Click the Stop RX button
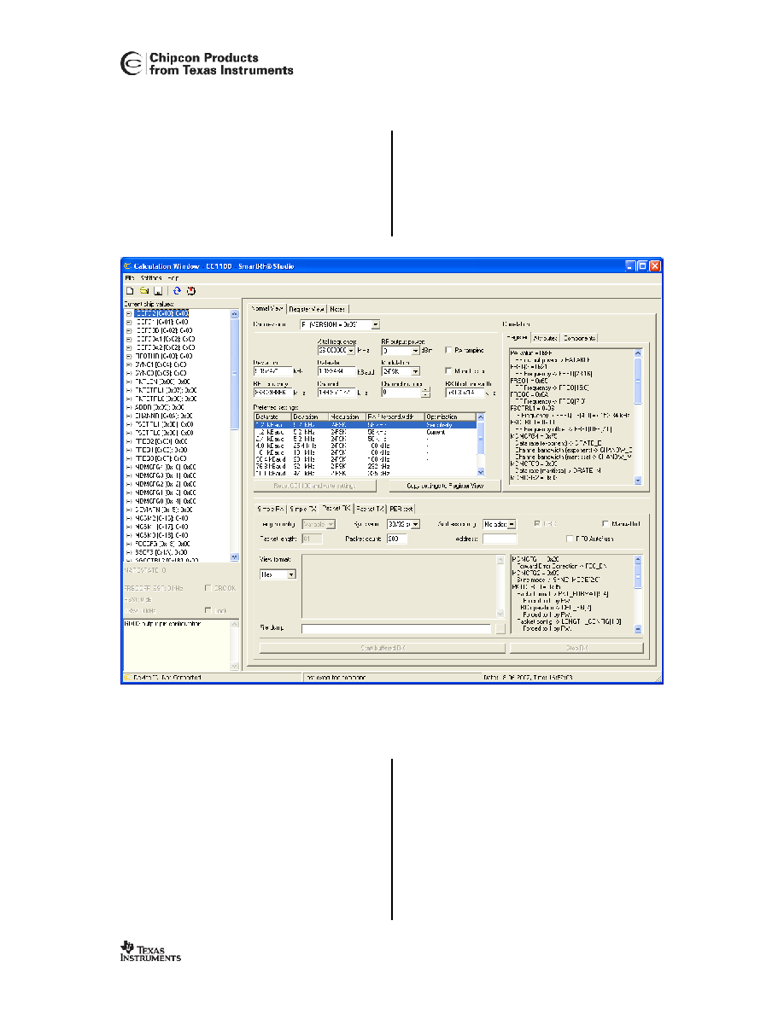 tap(576, 647)
